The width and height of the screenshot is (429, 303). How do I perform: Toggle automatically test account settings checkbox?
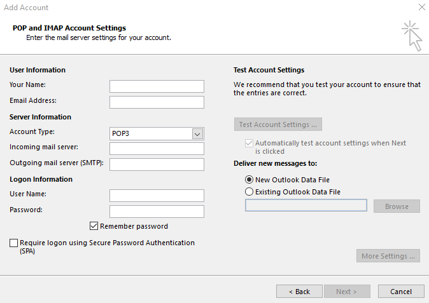250,144
